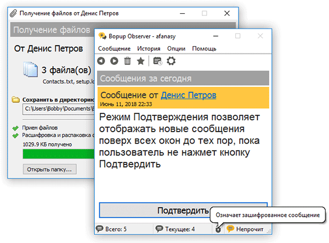This screenshot has width=329, height=243.
Task: Mark message with the star icon
Action: (x=140, y=61)
